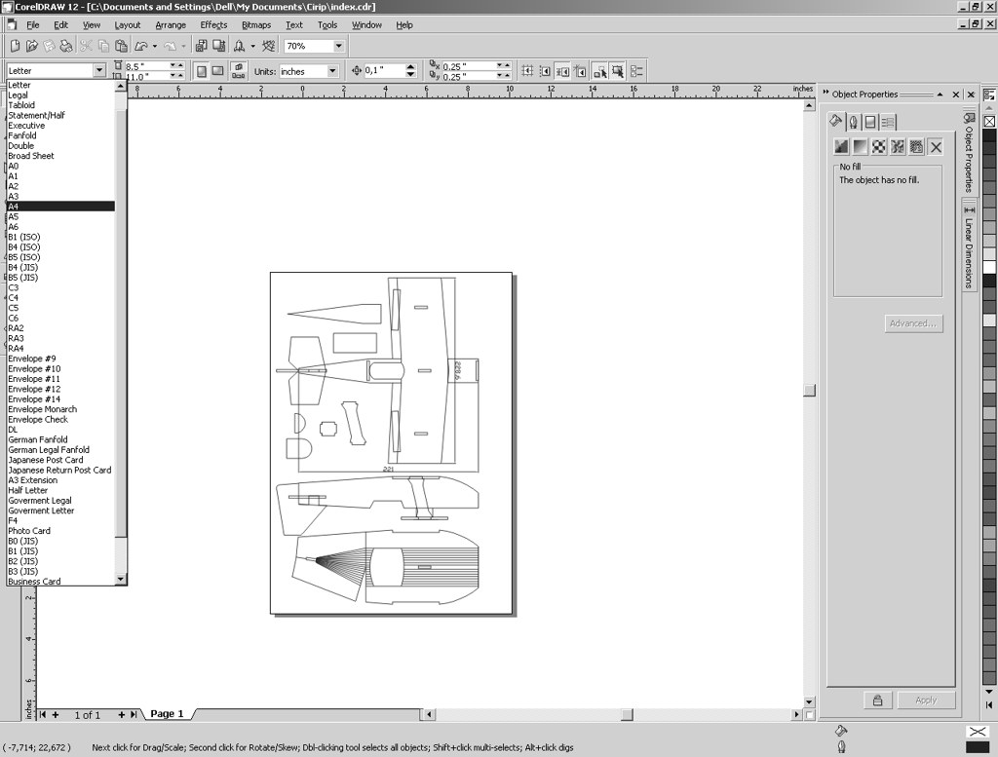The image size is (998, 757).
Task: Click the Copy icon in the toolbar
Action: (x=103, y=46)
